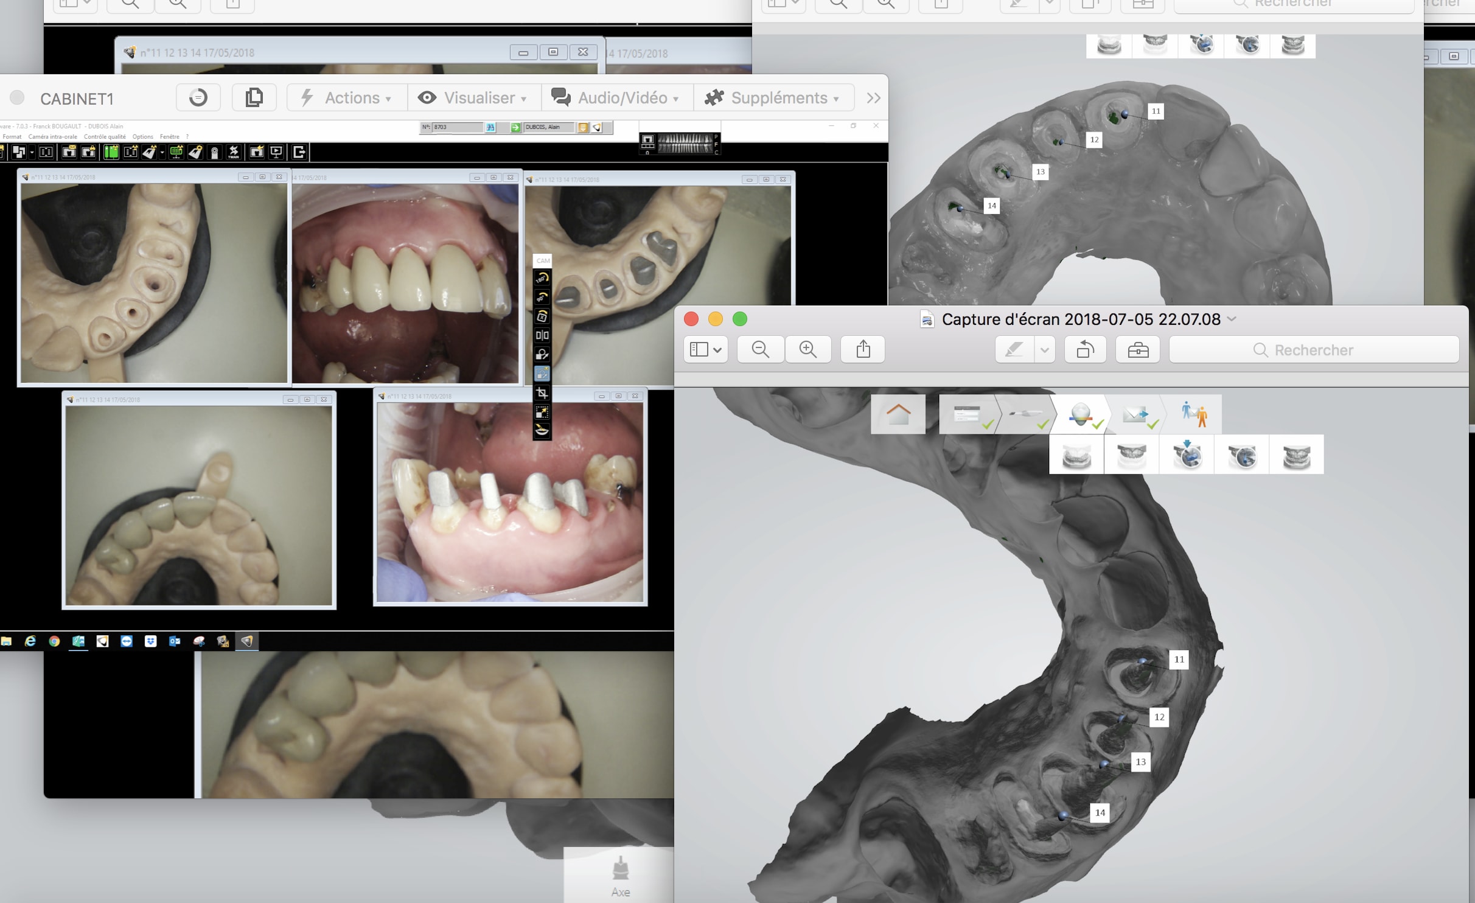Click the Share button in Preview
The height and width of the screenshot is (903, 1475).
863,349
